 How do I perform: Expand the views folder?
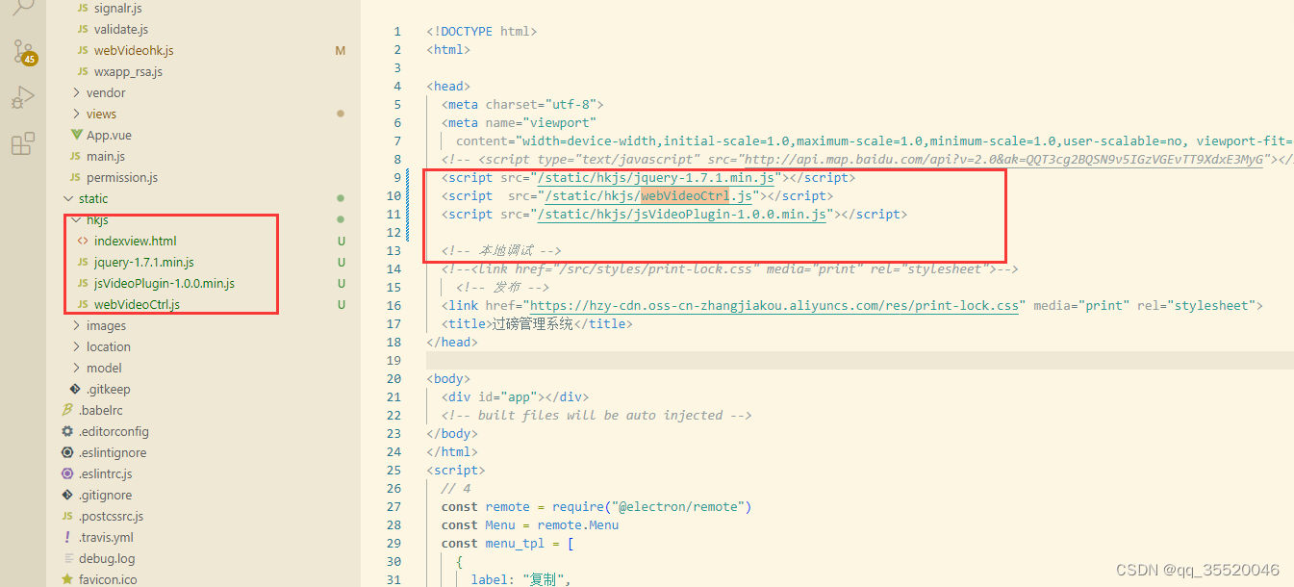(101, 114)
